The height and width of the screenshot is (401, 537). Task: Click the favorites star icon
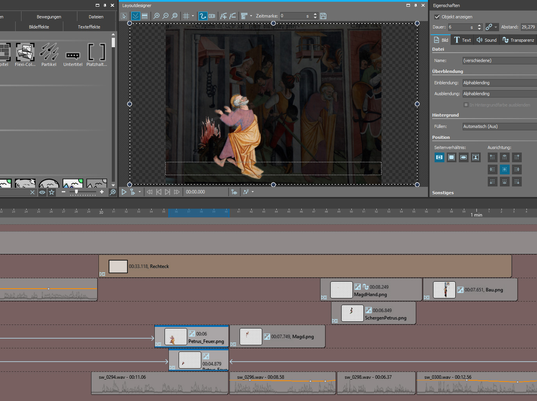pyautogui.click(x=52, y=192)
